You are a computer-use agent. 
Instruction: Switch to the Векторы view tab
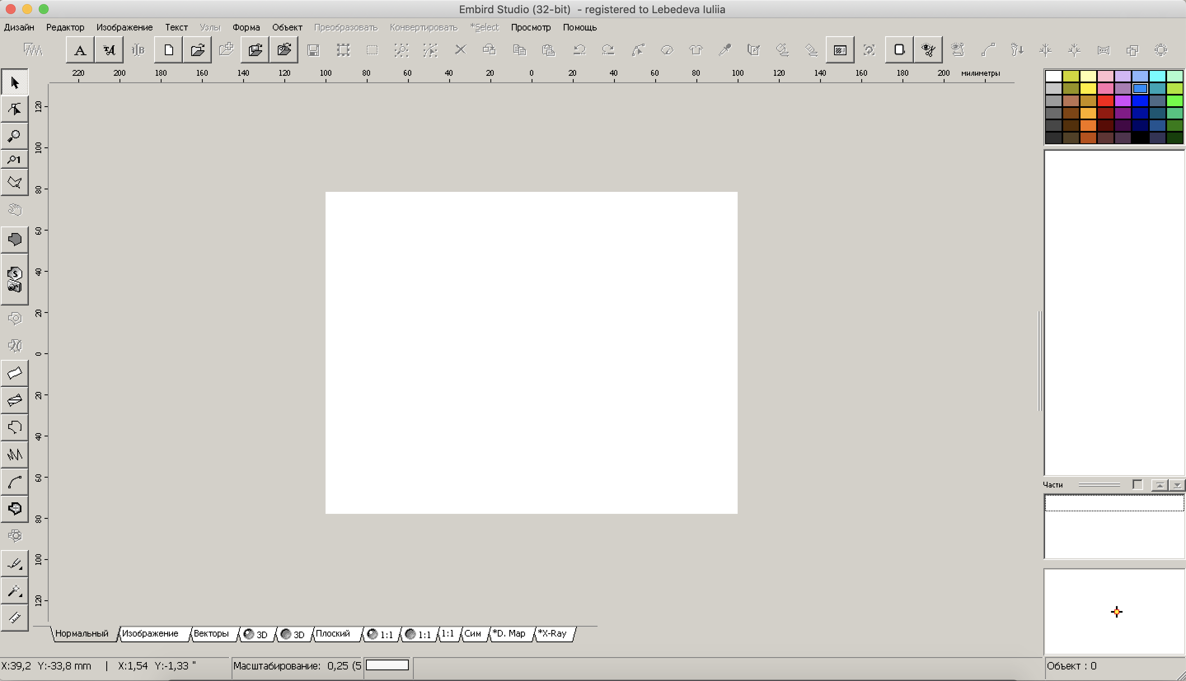tap(211, 633)
